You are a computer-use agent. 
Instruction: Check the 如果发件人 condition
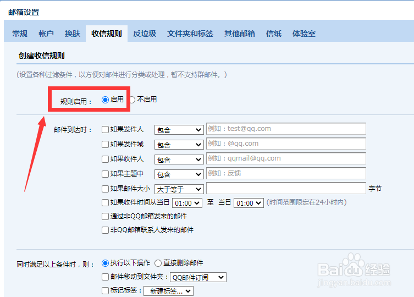click(105, 129)
